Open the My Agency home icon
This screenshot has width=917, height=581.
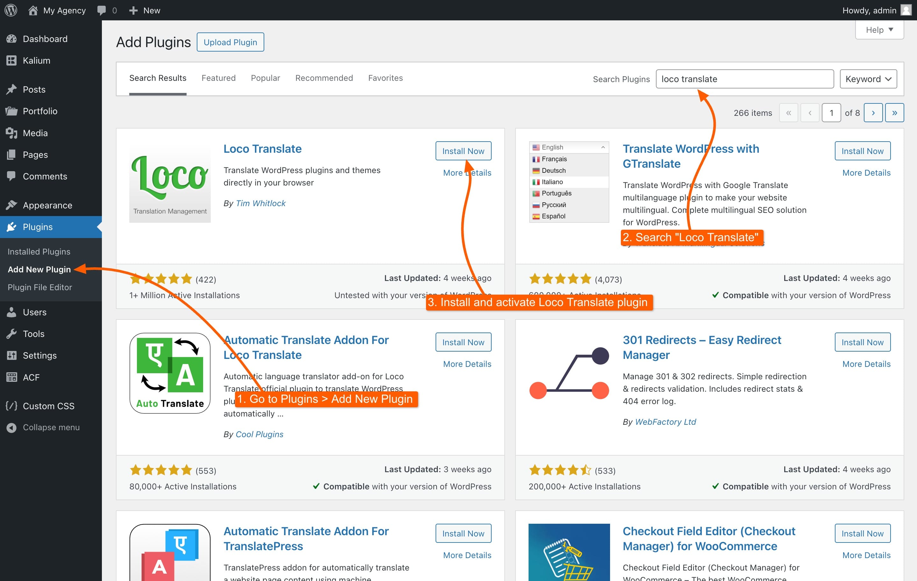click(x=33, y=10)
